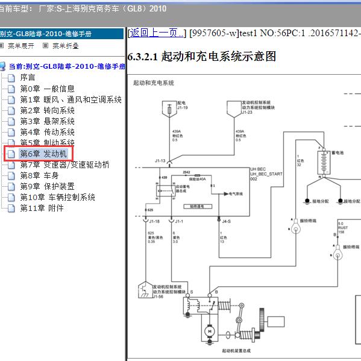Follow the 返回上一页 link
Viewport: 361px width, 361px height.
157,33
